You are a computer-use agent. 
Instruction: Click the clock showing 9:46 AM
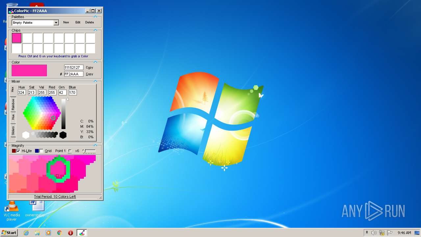pos(404,233)
